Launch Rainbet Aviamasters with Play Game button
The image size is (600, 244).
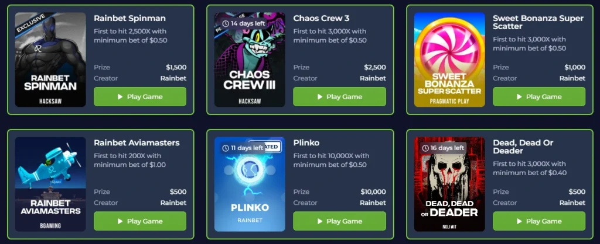coord(140,221)
